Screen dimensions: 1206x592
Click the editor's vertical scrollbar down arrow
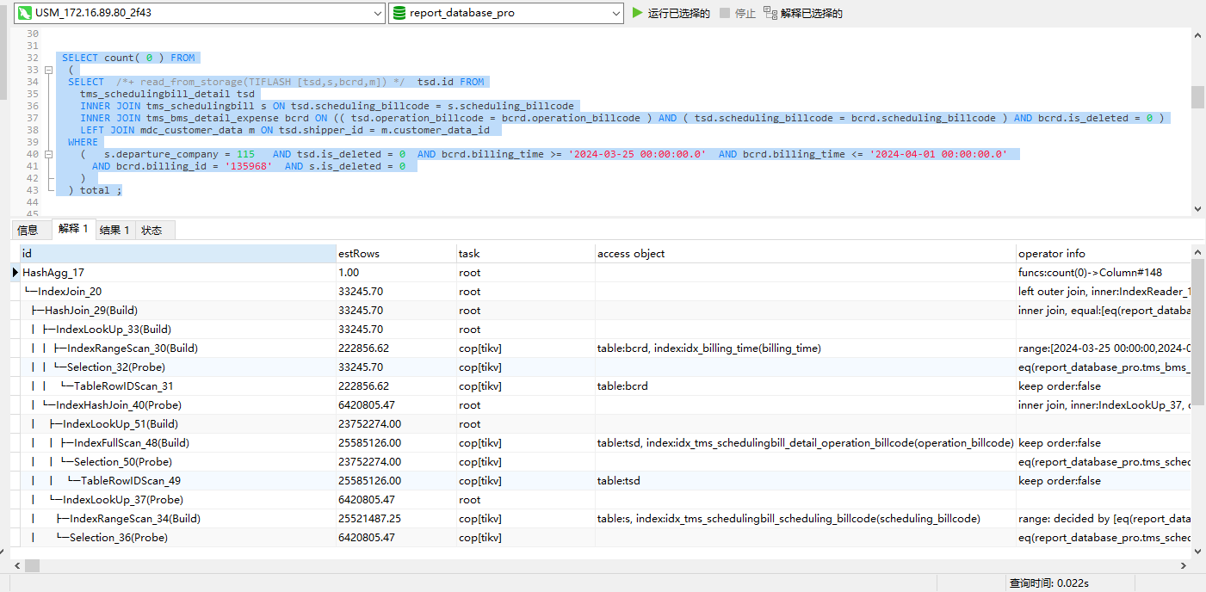coord(1198,208)
